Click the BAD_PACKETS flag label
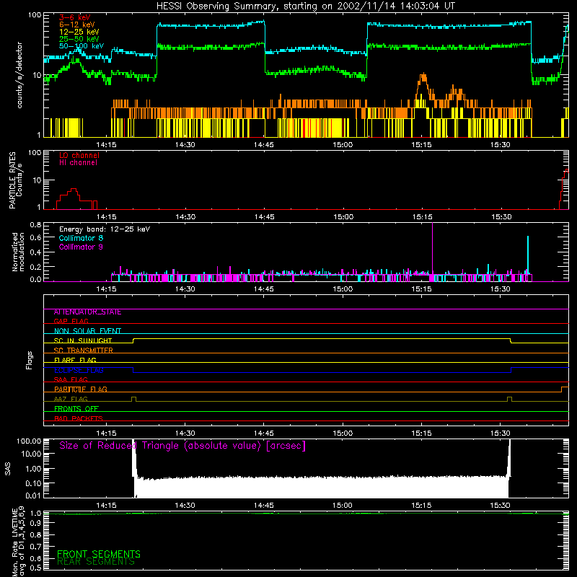This screenshot has width=577, height=577. (79, 418)
